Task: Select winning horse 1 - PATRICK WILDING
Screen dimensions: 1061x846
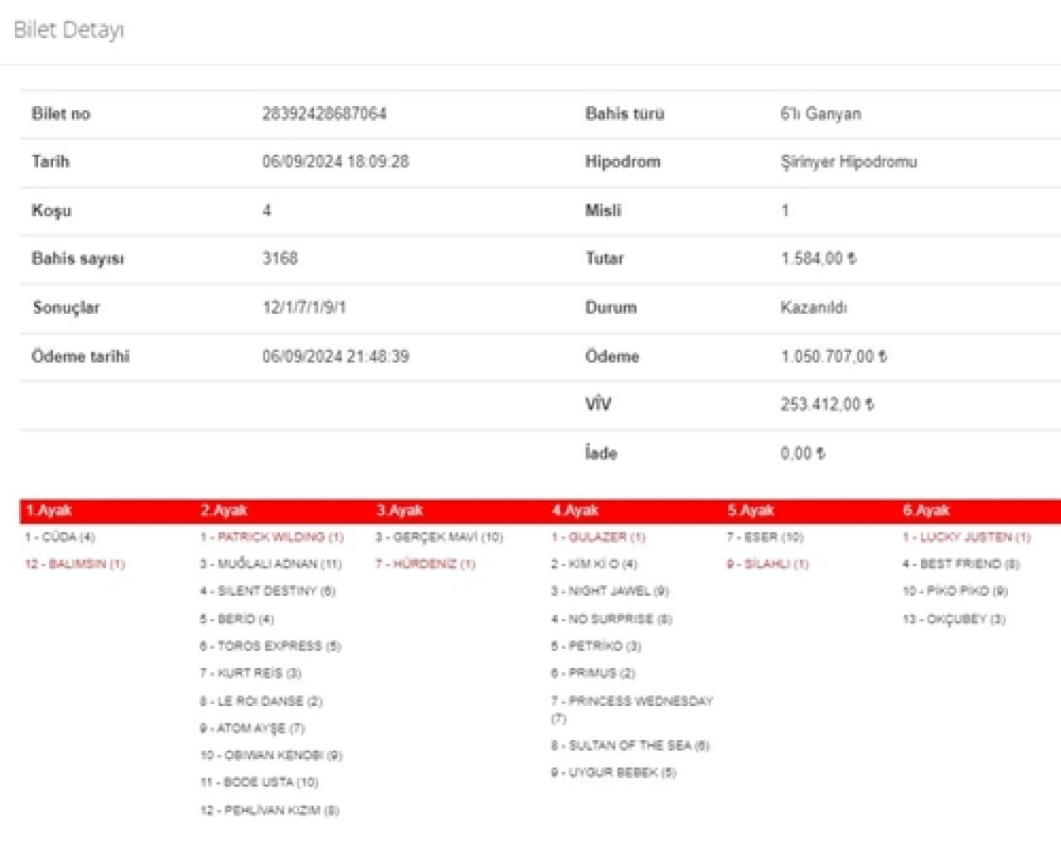Action: 271,537
